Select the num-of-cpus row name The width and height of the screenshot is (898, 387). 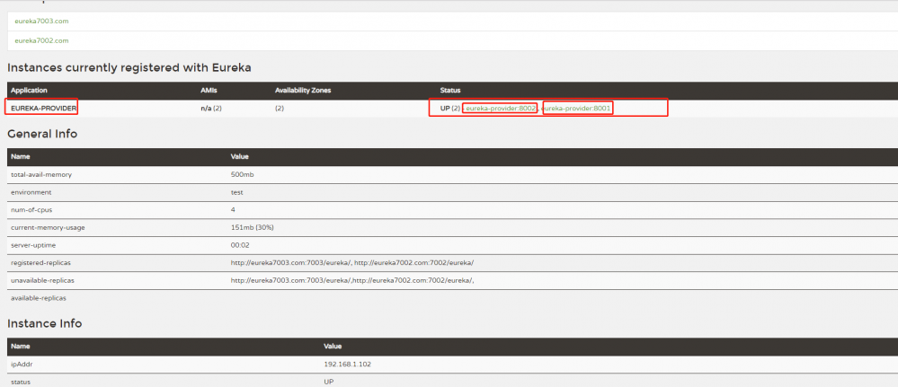tap(33, 210)
